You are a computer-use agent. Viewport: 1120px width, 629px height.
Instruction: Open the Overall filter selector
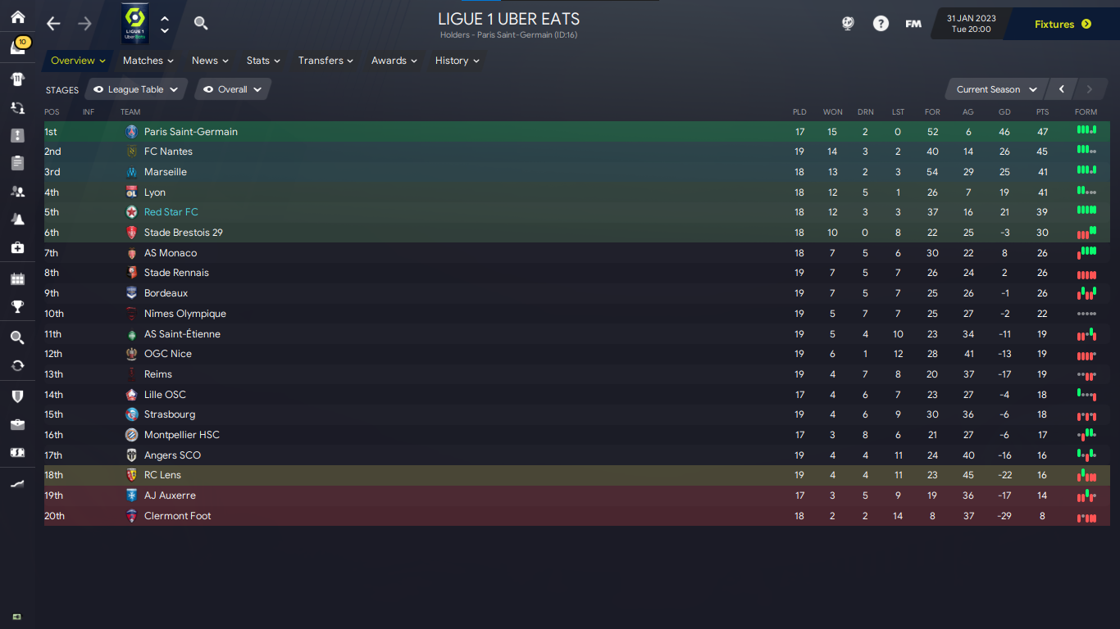tap(233, 90)
